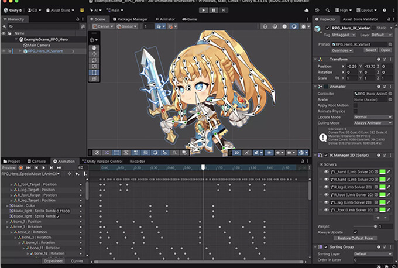Image resolution: width=398 pixels, height=268 pixels.
Task: Adjust the IK Manager Weight slider
Action: click(x=375, y=226)
